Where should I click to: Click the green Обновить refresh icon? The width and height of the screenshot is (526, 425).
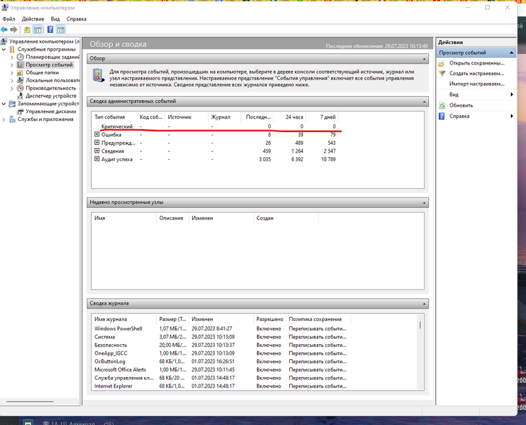point(442,105)
